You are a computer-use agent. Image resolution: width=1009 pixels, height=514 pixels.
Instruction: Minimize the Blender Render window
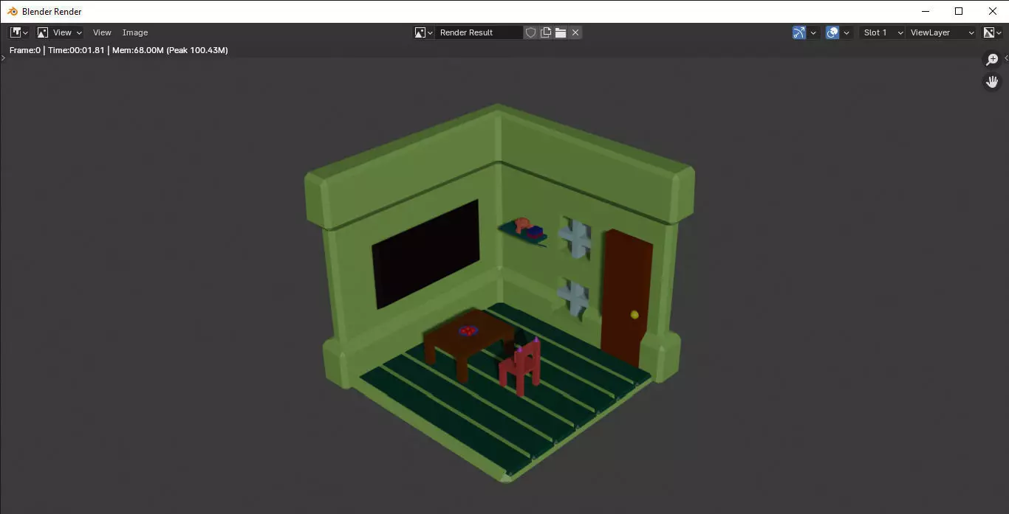click(x=926, y=11)
